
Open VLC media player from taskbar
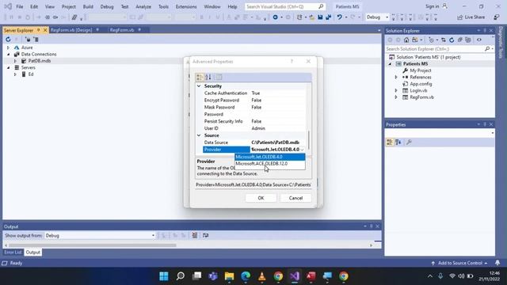click(x=261, y=276)
